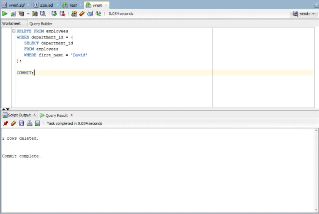Click the worksheet Clear eraser icon

pyautogui.click(x=82, y=14)
